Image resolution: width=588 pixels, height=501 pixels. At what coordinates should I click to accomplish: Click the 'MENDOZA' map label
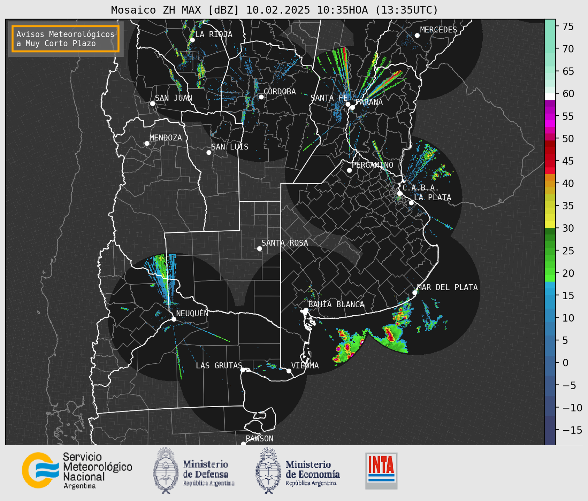166,138
